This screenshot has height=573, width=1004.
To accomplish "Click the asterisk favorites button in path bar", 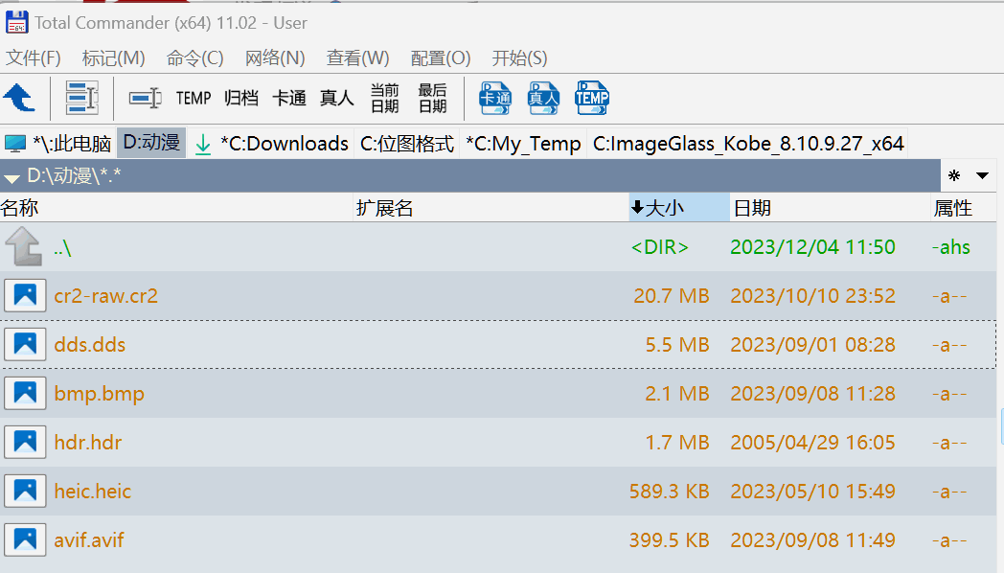I will point(954,176).
